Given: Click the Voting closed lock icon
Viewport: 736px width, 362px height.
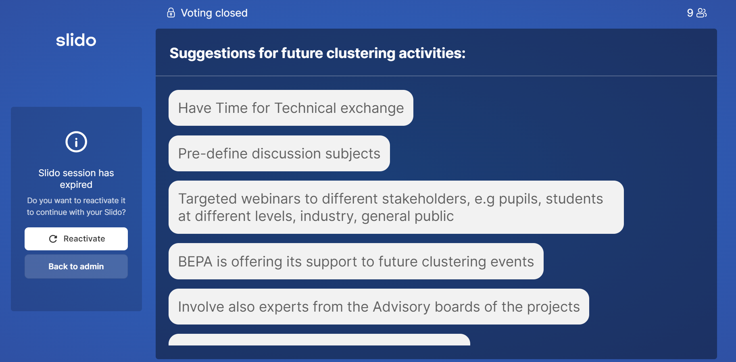Looking at the screenshot, I should (171, 13).
